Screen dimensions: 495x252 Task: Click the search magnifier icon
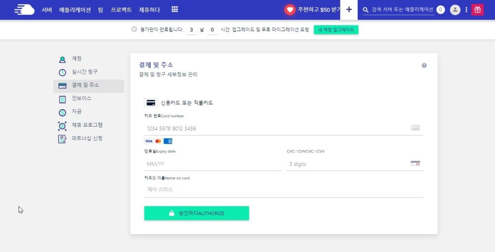tap(366, 10)
